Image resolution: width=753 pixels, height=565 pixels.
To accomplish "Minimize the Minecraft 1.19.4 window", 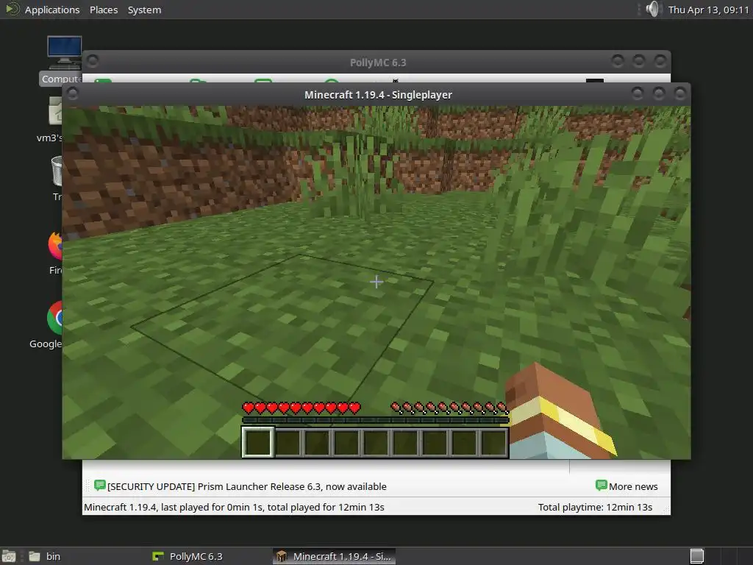I will coord(638,93).
